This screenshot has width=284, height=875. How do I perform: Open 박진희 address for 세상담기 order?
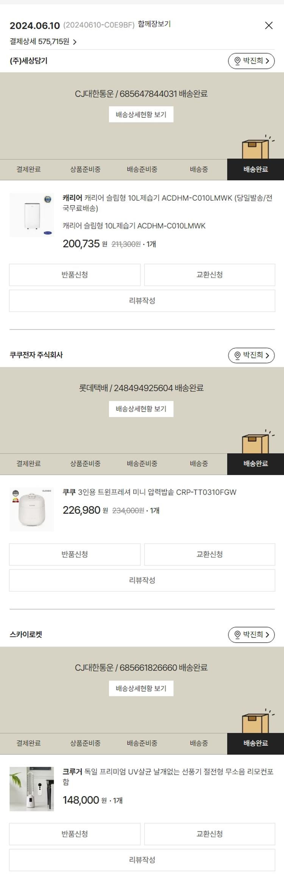pyautogui.click(x=251, y=61)
